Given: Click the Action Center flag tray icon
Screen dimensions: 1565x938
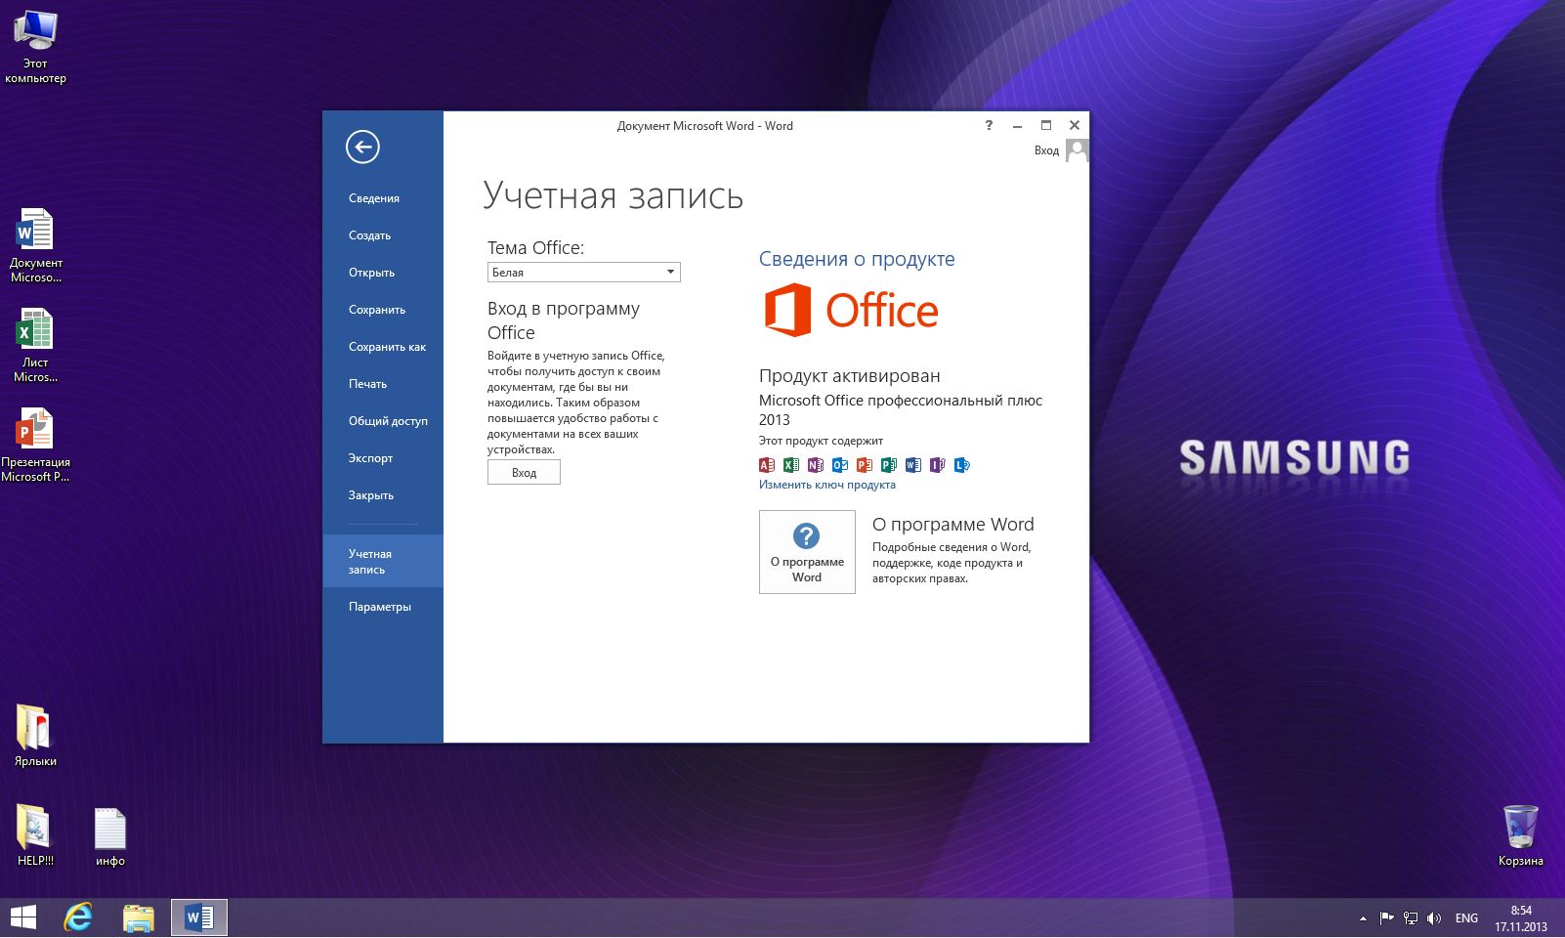Looking at the screenshot, I should (x=1386, y=917).
